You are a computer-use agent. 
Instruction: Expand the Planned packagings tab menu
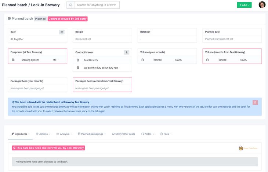click(x=92, y=134)
